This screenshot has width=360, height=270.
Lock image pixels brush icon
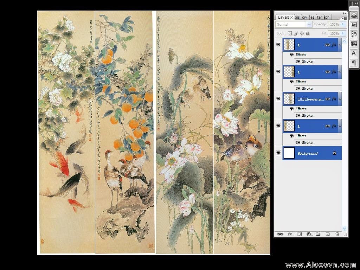[296, 33]
